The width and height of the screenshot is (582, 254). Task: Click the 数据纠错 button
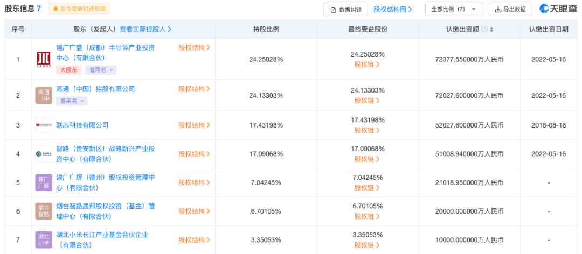(345, 9)
